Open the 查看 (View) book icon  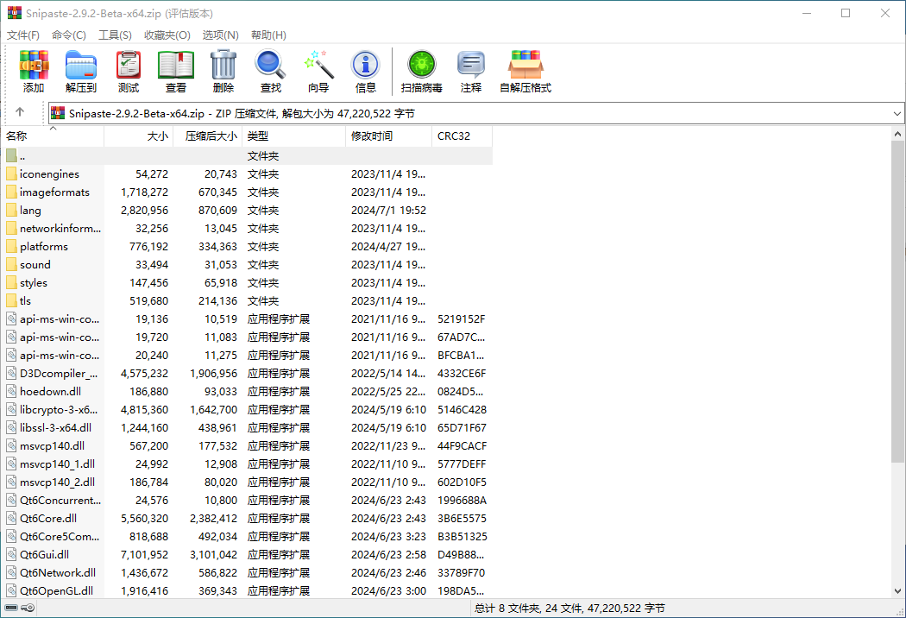click(176, 64)
